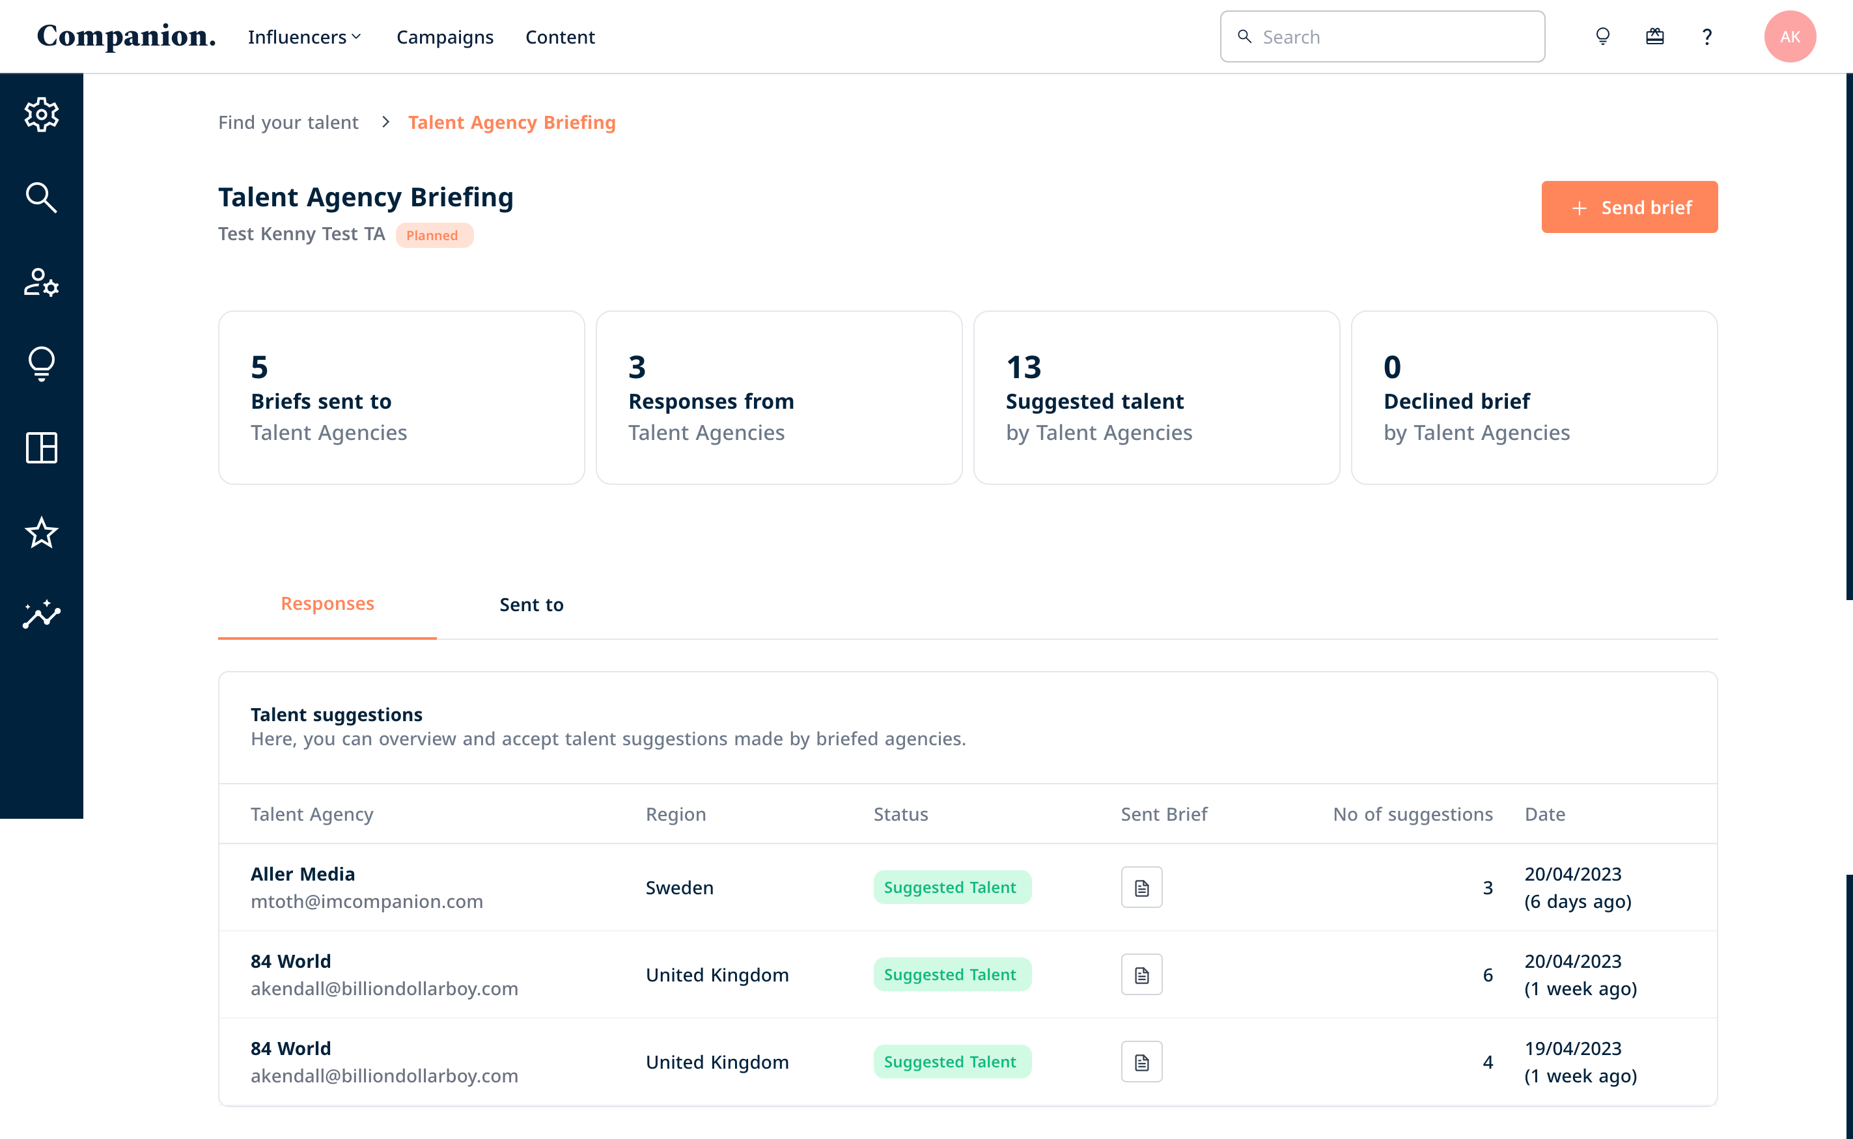Open the dashboard layout sidebar icon

click(42, 448)
